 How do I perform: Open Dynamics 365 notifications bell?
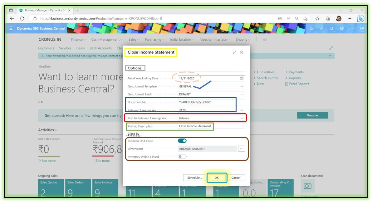pos(332,28)
